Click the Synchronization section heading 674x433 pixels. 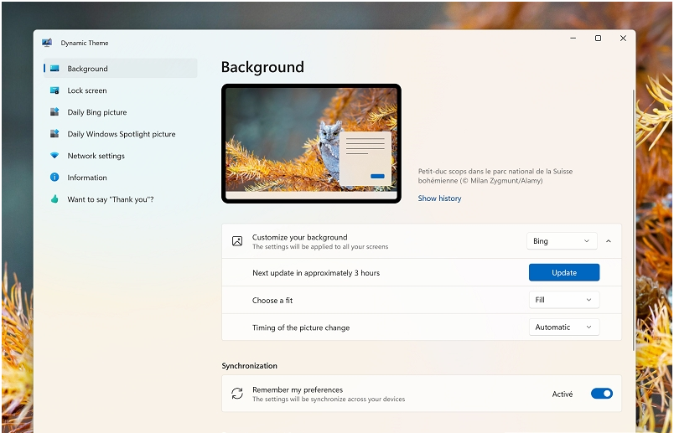click(x=249, y=365)
